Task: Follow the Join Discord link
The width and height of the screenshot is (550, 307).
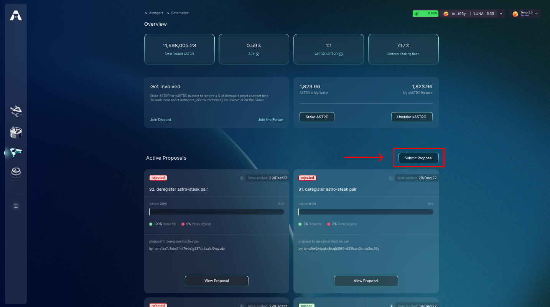Action: [161, 120]
